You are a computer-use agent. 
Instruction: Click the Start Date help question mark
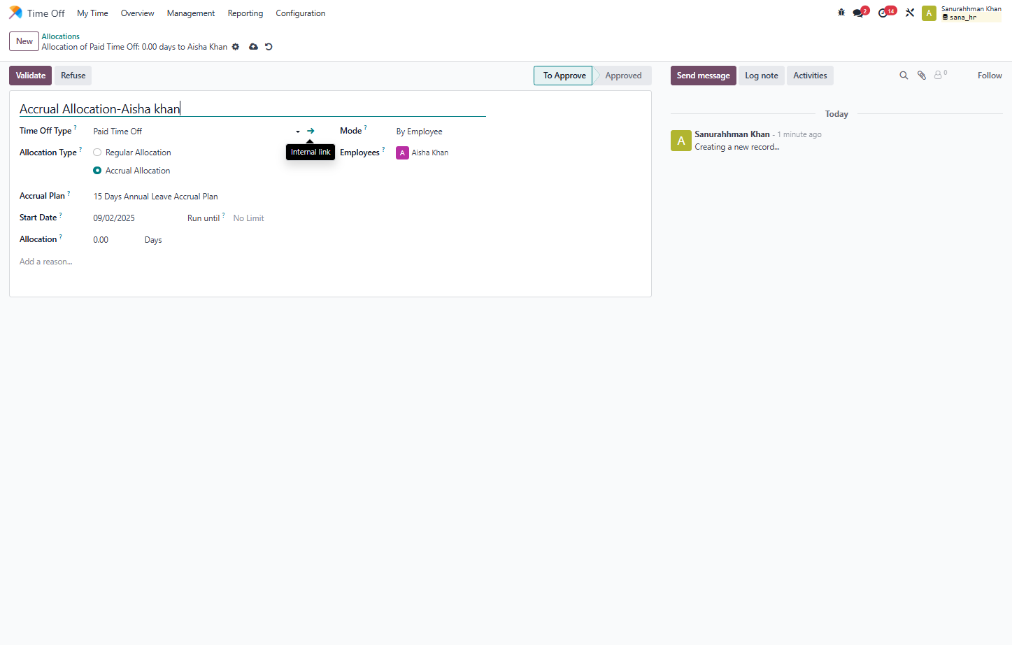[61, 215]
